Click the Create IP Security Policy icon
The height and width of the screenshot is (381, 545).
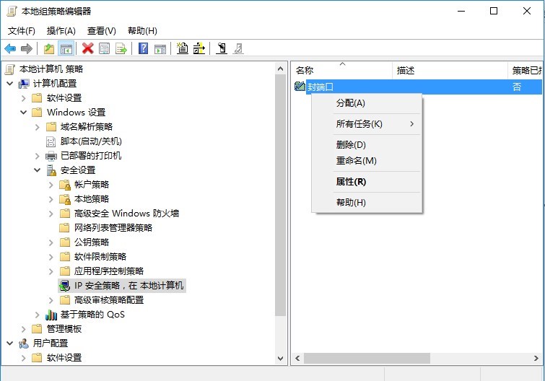tap(183, 49)
